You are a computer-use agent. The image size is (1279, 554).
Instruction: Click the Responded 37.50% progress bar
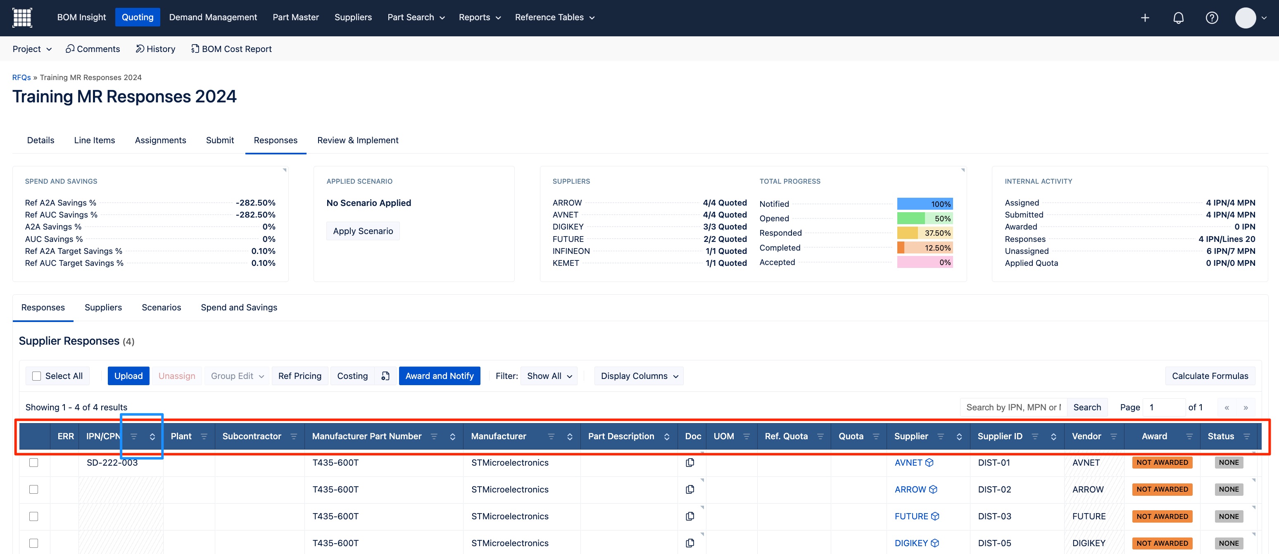click(x=925, y=233)
